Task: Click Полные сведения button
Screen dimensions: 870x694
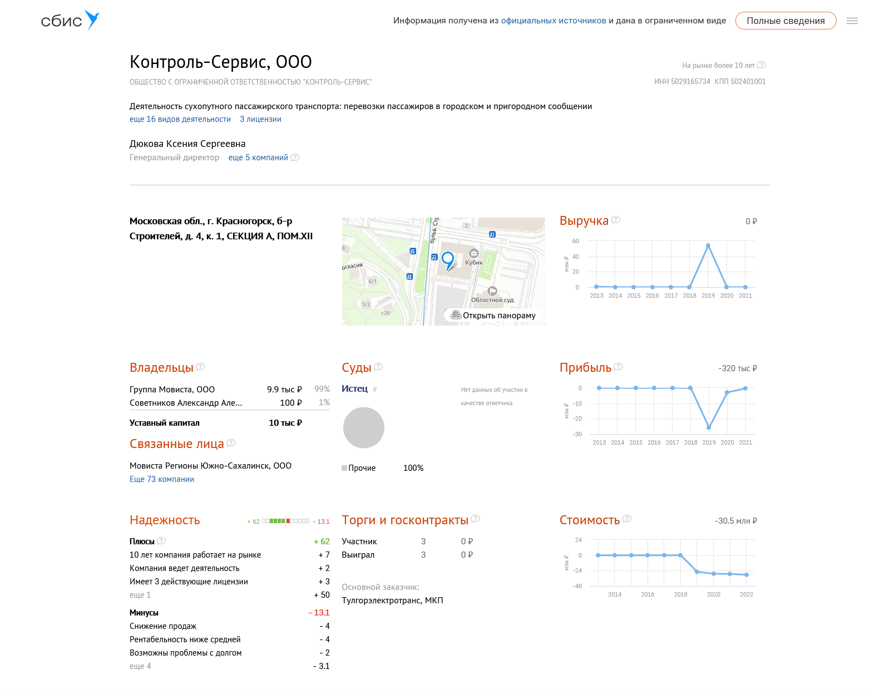Action: (x=785, y=21)
